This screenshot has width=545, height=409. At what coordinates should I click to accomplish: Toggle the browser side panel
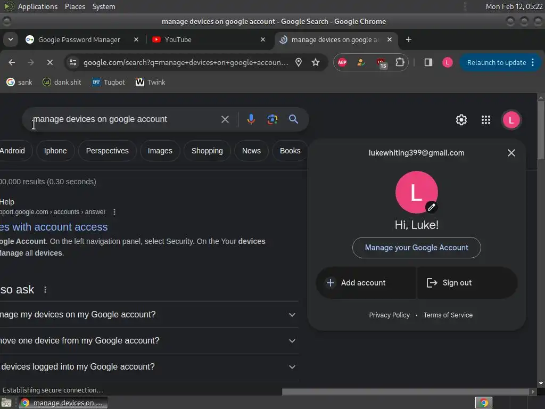(x=428, y=62)
